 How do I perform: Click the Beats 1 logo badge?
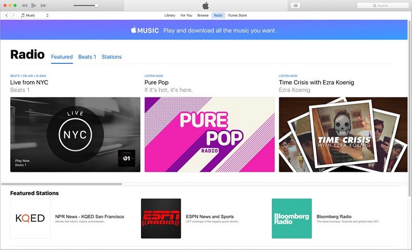[126, 158]
